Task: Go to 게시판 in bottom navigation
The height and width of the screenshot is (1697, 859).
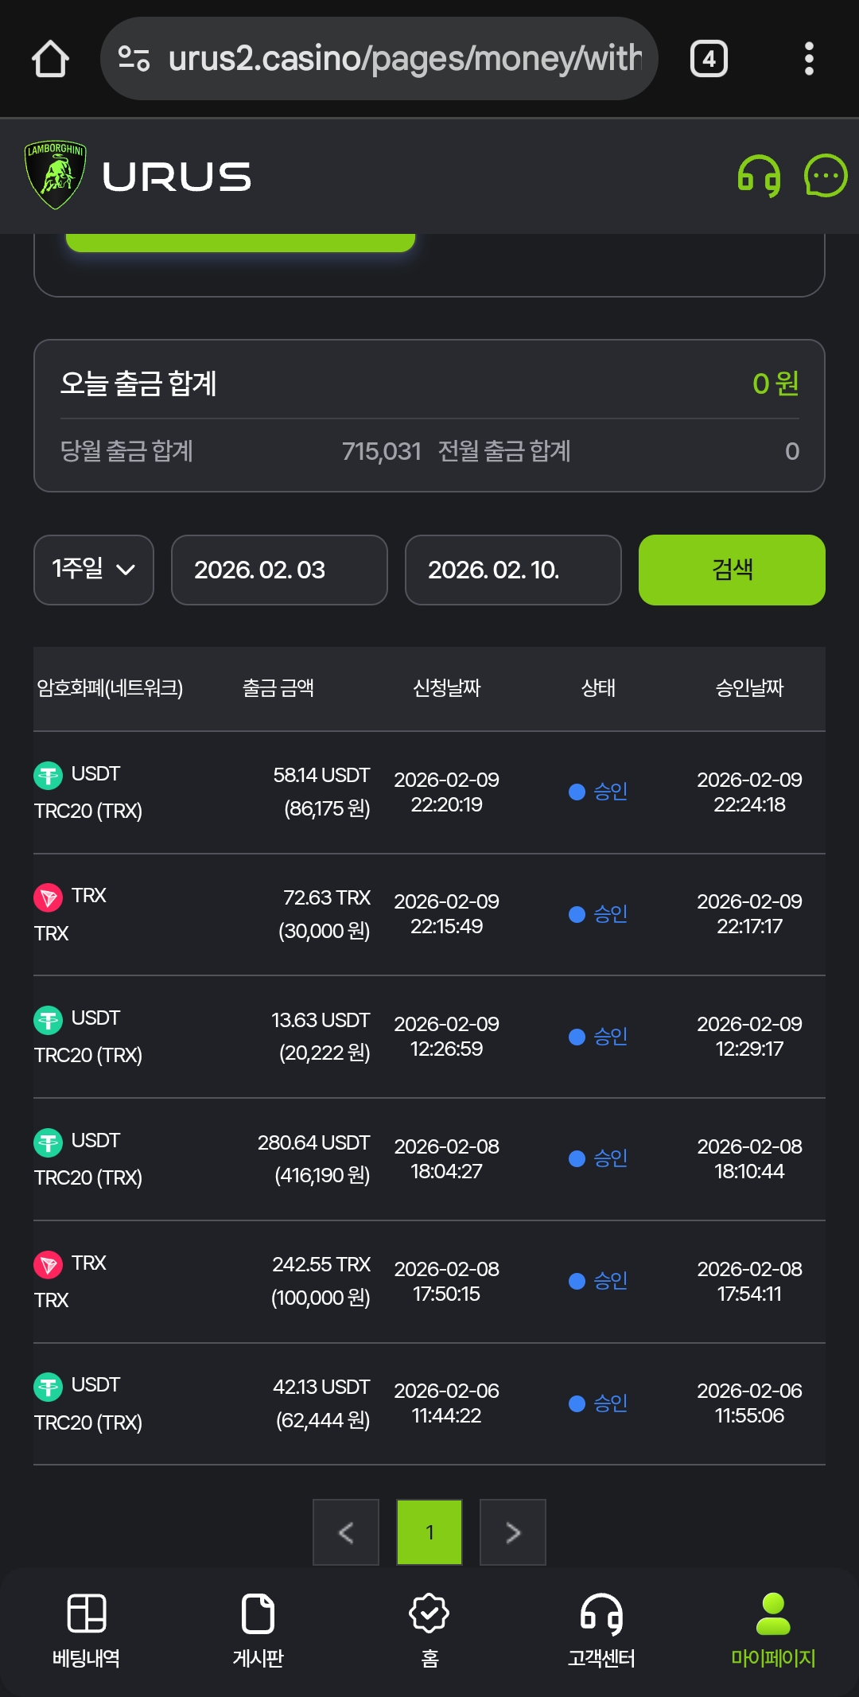Action: point(258,1630)
